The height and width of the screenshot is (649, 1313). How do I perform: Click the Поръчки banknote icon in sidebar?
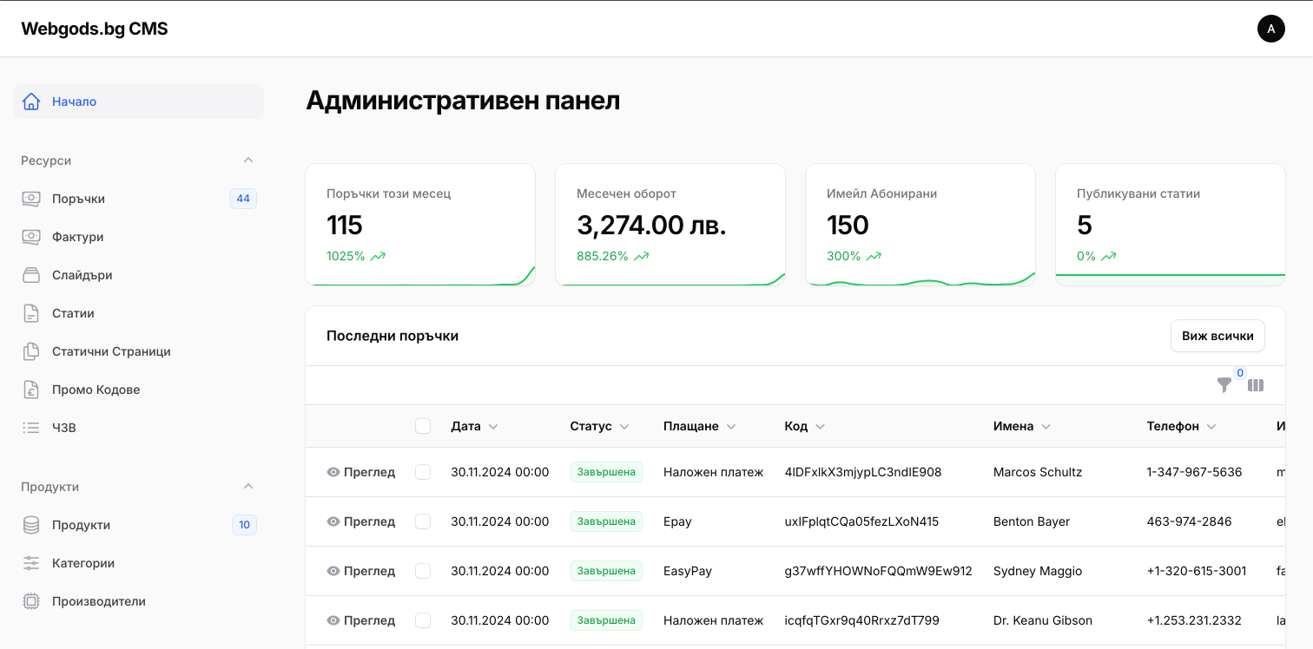pyautogui.click(x=31, y=199)
